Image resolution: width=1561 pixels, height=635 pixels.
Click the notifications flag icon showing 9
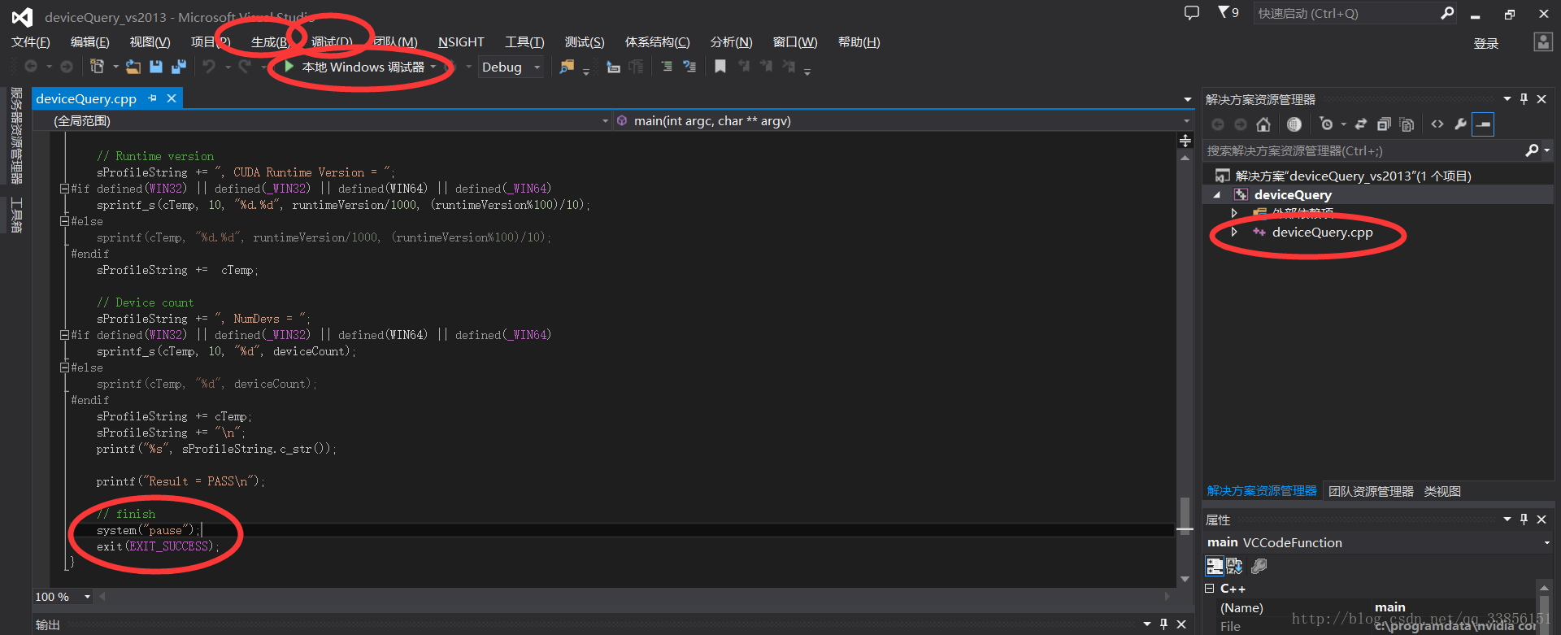tap(1228, 12)
